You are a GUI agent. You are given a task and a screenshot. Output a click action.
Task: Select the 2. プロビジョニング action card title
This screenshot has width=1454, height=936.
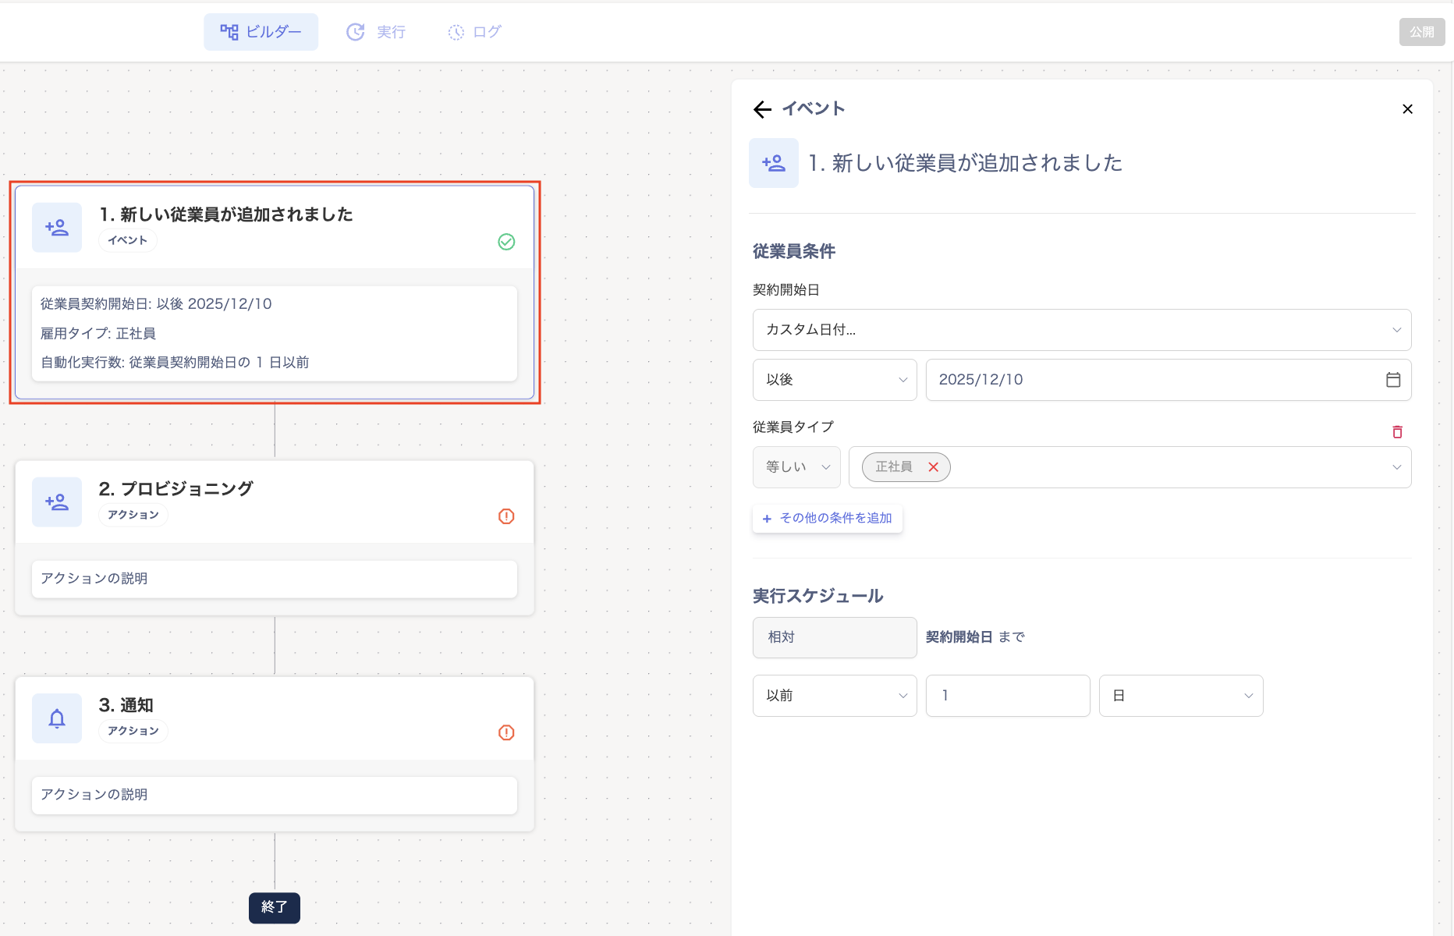(x=176, y=489)
